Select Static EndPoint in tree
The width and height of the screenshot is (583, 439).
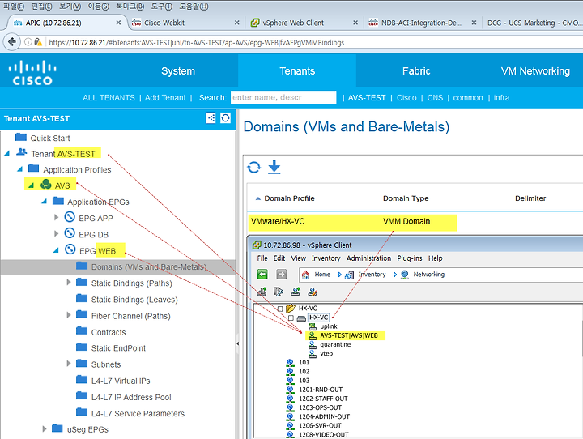click(118, 347)
